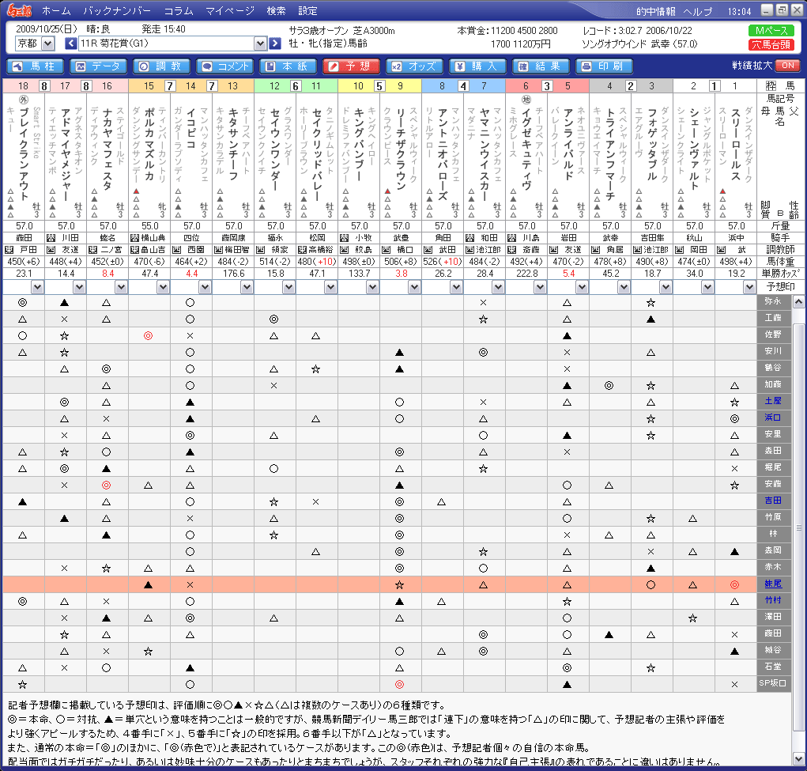Go to next race with right arrow
The width and height of the screenshot is (807, 771).
click(275, 43)
